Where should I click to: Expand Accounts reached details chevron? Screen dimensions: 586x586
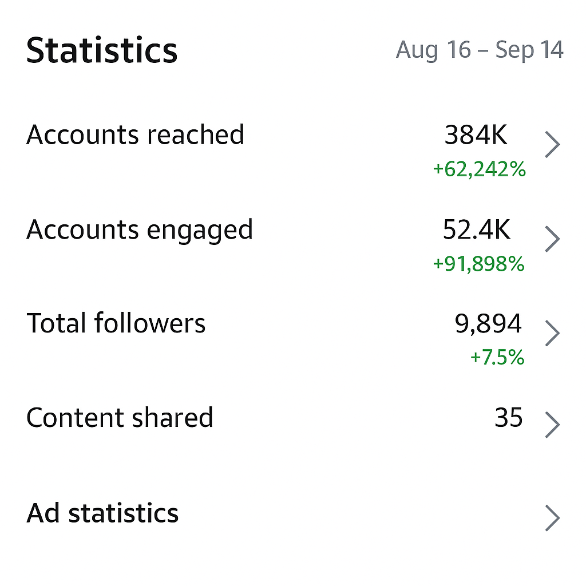tap(552, 145)
